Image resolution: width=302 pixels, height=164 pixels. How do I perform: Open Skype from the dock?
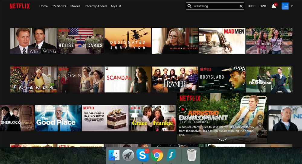[143, 155]
